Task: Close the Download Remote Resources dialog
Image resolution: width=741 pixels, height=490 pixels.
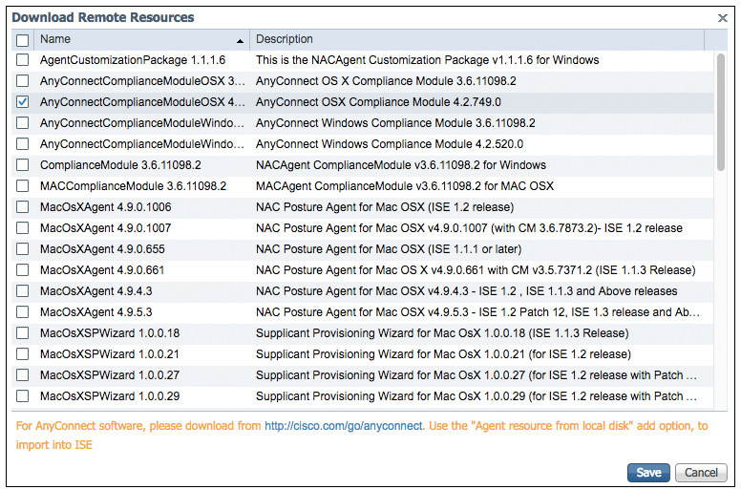Action: coord(722,18)
